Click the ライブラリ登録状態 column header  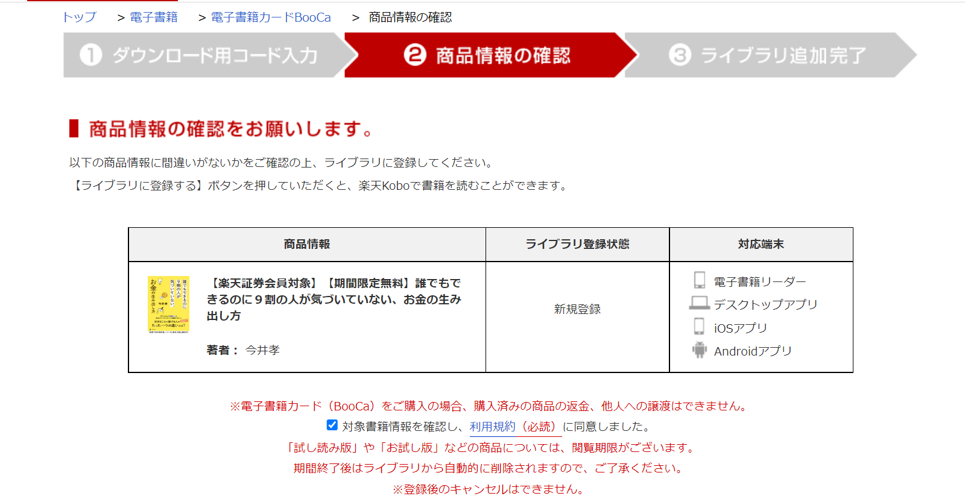click(577, 244)
